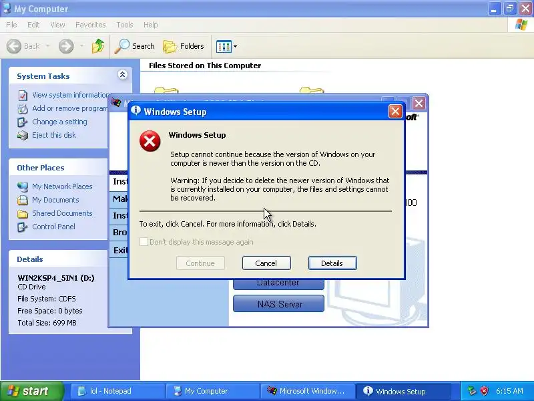The height and width of the screenshot is (401, 534).
Task: Click the My Computer title bar icon
Action: 7,8
